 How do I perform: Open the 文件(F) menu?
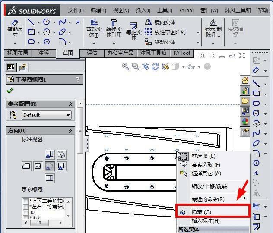pos(76,10)
